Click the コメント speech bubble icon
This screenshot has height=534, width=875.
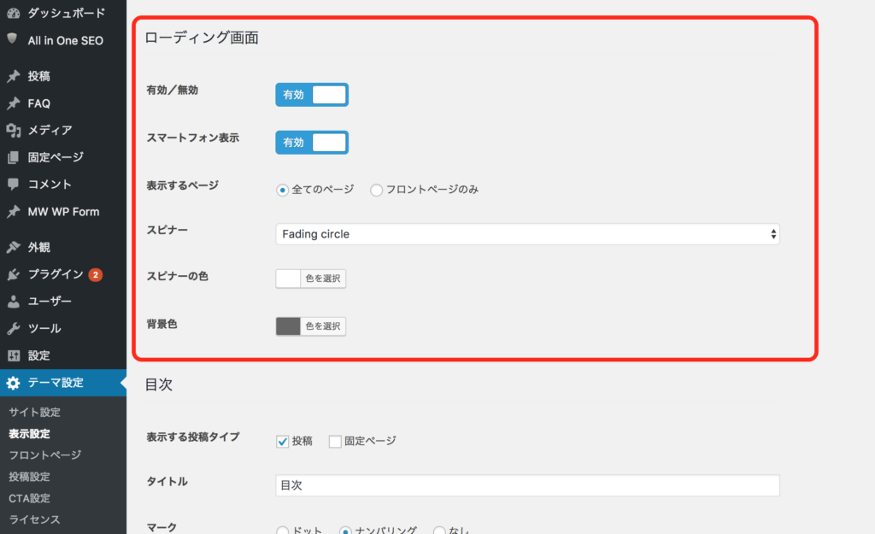click(x=13, y=184)
